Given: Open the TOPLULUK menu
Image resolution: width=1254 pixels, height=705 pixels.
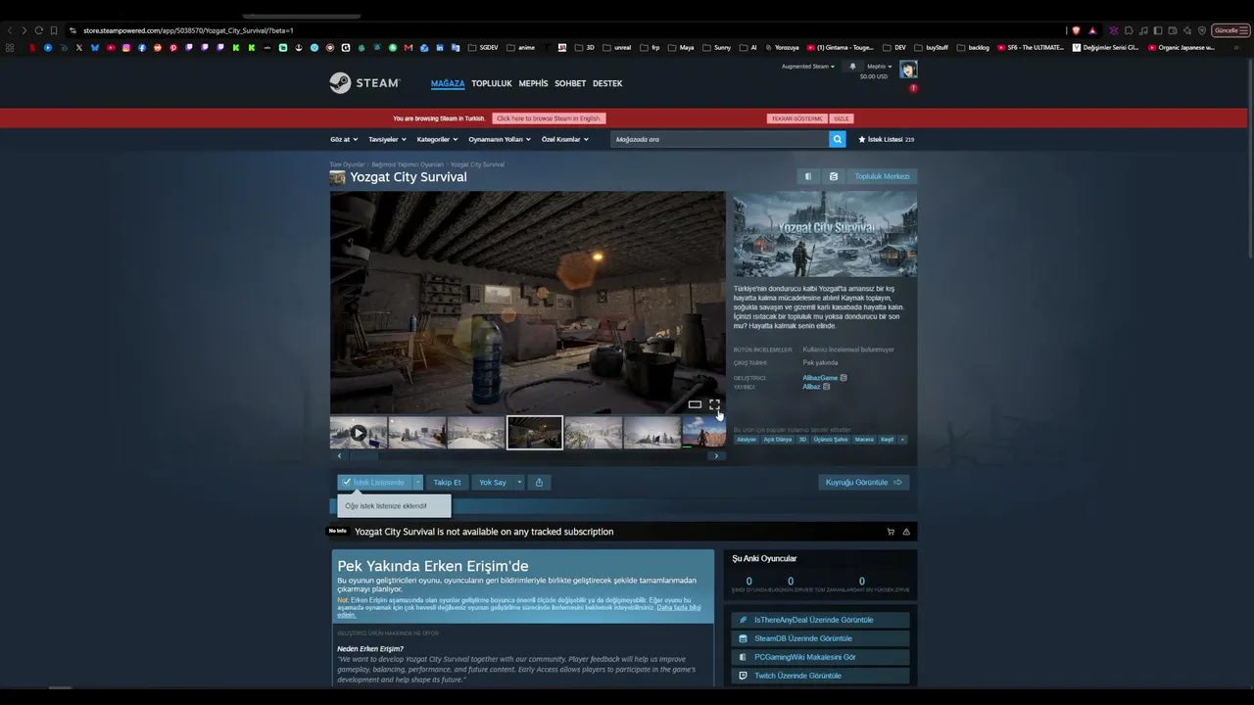Looking at the screenshot, I should pos(492,83).
